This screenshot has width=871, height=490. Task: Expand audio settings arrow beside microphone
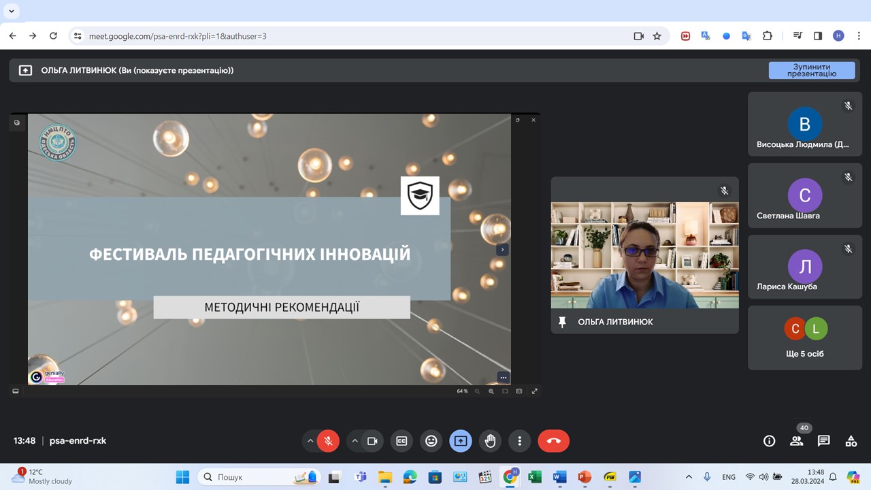[x=310, y=441]
